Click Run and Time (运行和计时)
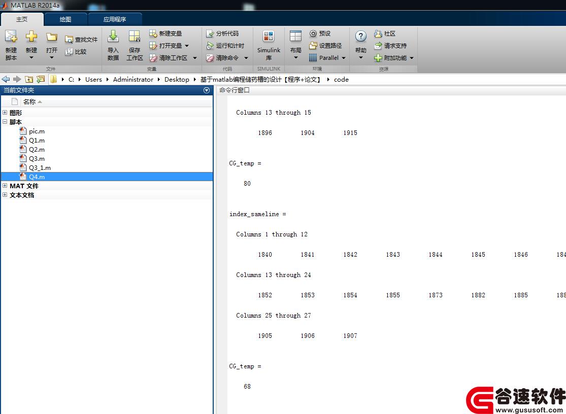 pyautogui.click(x=225, y=46)
